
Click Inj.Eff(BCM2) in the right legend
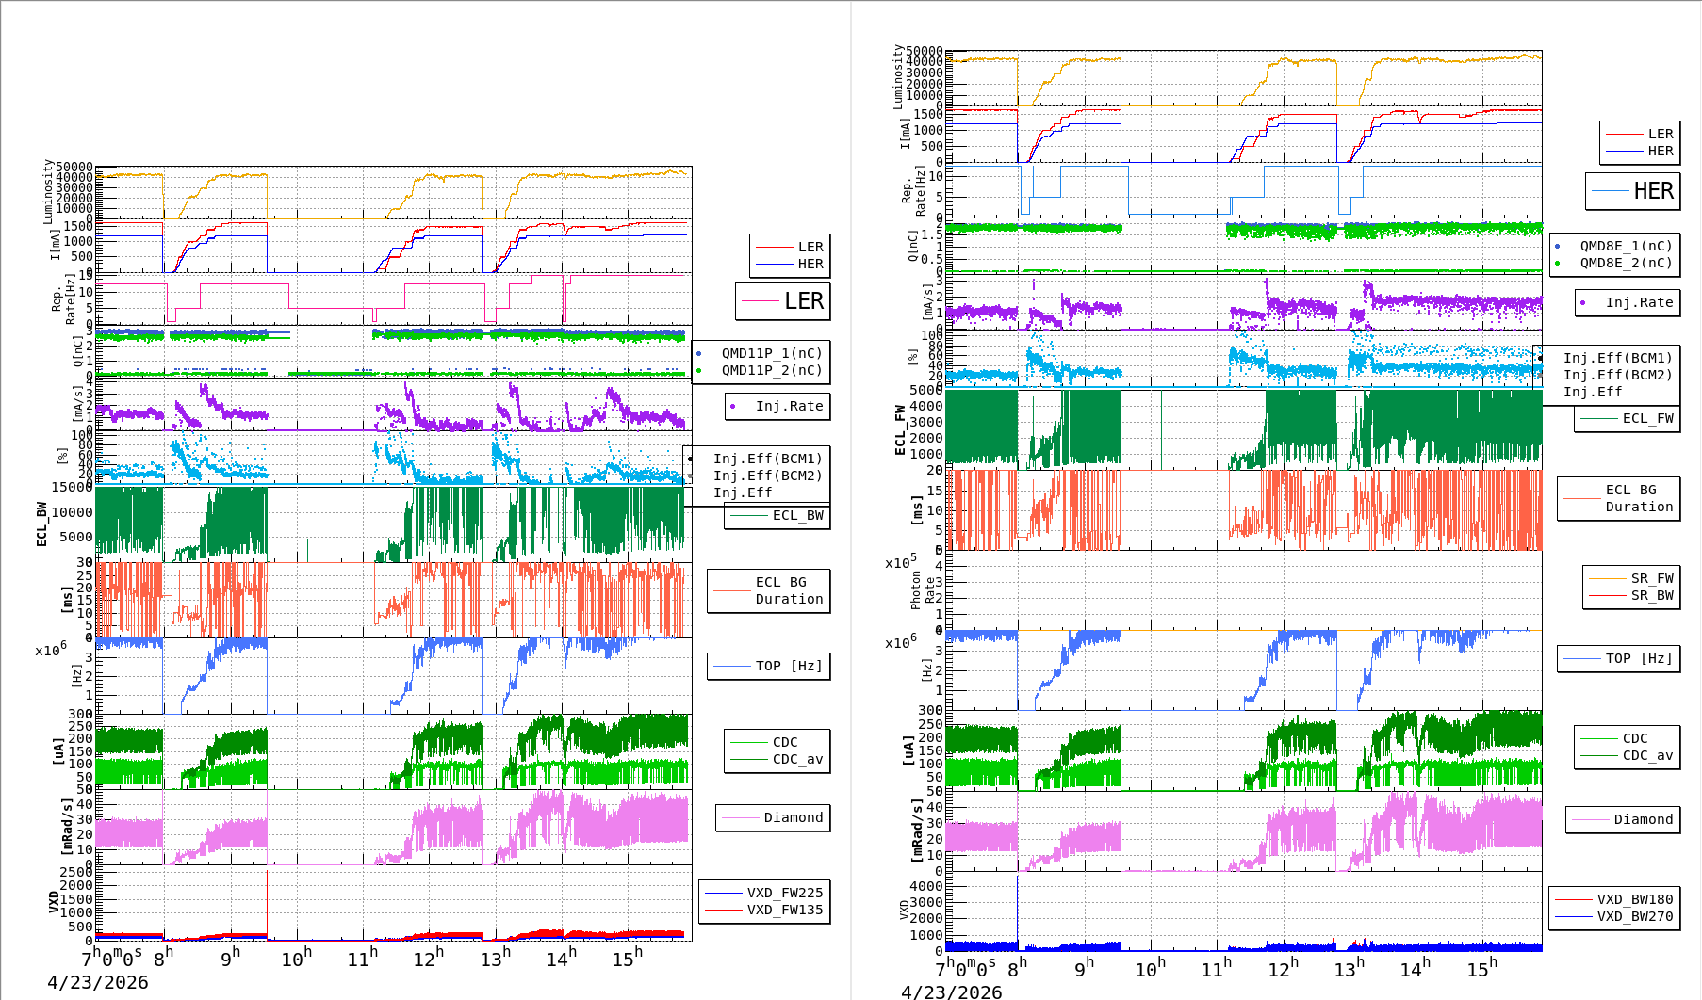point(1617,375)
